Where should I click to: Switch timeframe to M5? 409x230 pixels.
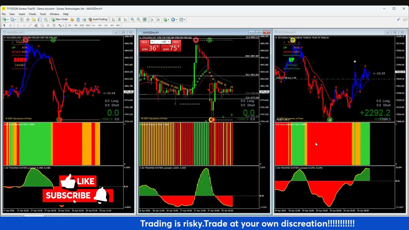tap(76, 26)
